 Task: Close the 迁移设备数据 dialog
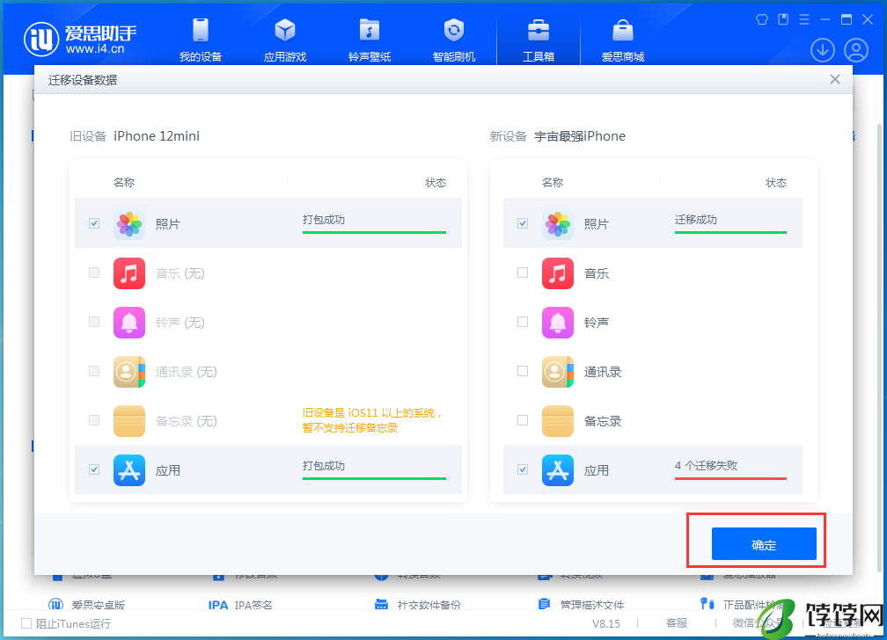point(835,79)
